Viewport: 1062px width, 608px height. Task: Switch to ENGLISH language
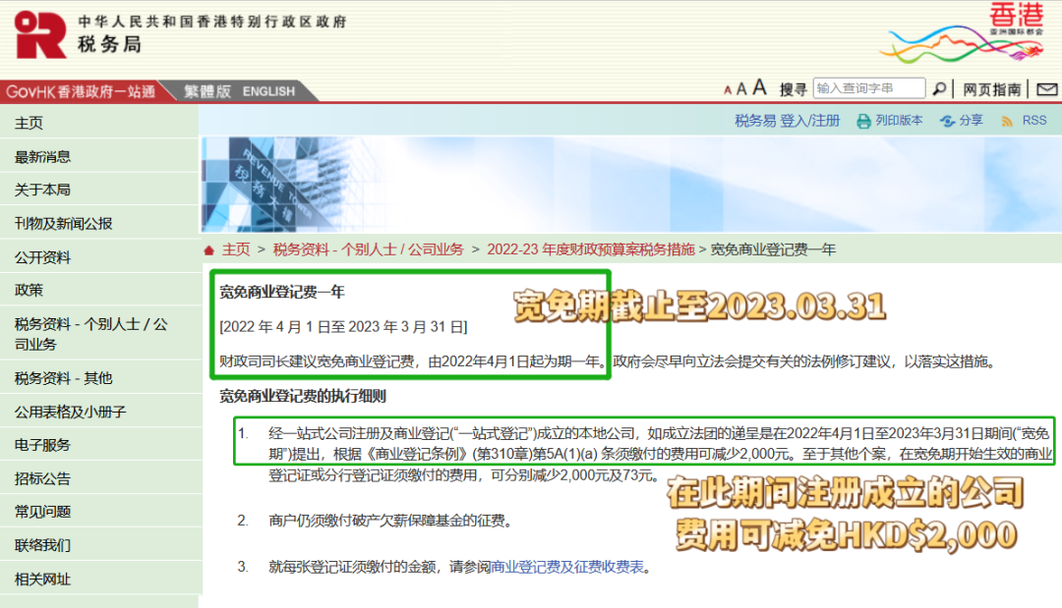click(268, 91)
